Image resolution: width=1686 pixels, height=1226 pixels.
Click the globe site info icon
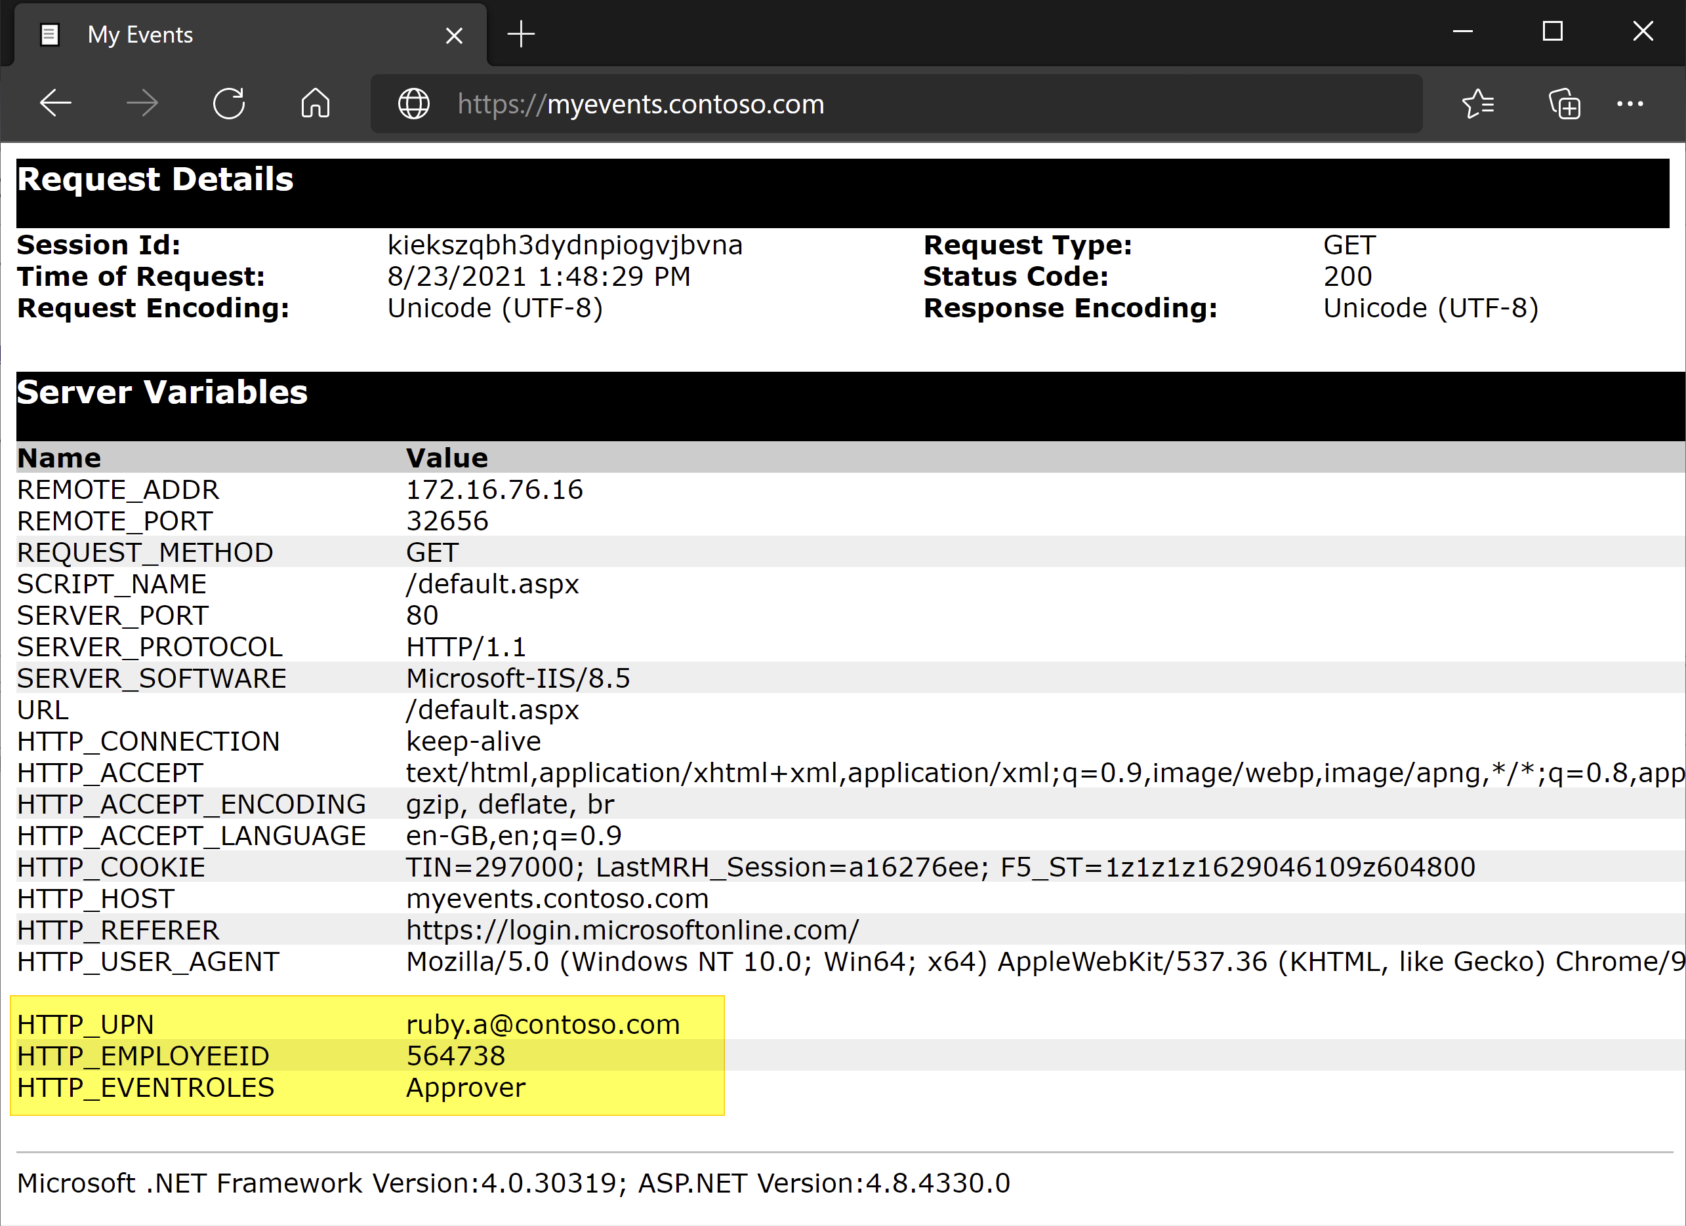point(414,104)
